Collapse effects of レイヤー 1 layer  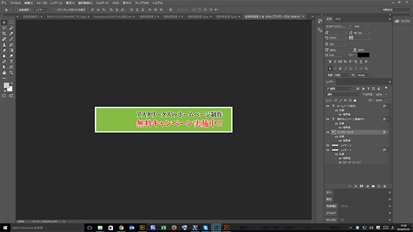coord(387,150)
